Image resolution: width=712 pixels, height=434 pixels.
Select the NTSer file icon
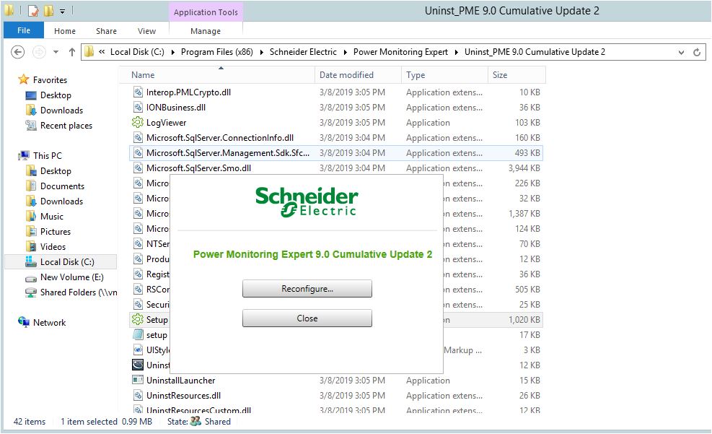click(138, 243)
